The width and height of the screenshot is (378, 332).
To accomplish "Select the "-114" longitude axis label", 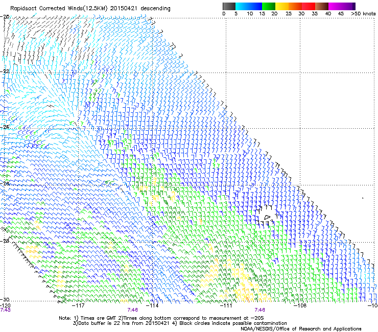I will (x=152, y=305).
